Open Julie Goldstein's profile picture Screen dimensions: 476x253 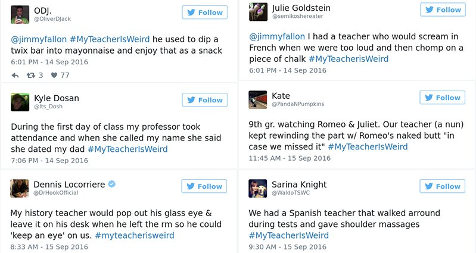point(257,11)
